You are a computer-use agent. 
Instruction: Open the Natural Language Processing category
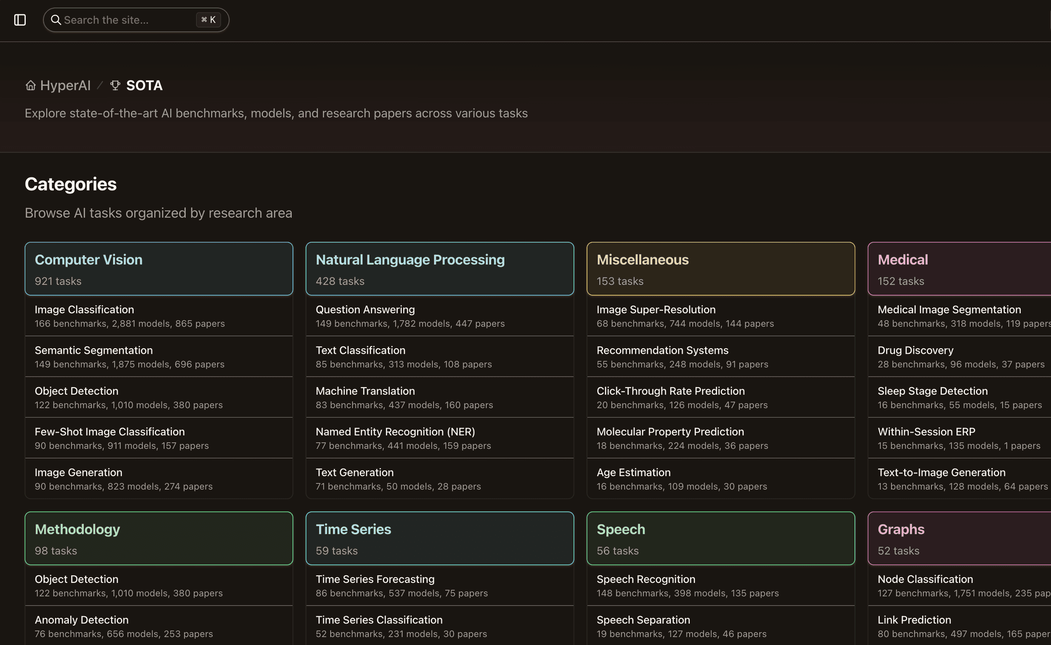(x=439, y=269)
